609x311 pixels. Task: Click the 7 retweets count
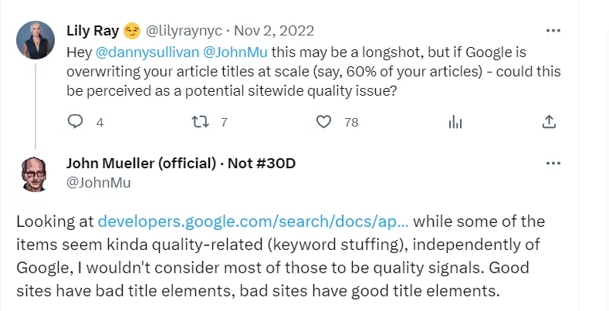point(224,122)
